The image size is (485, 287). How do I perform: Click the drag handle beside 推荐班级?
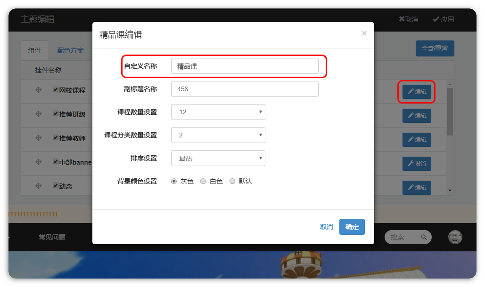(39, 114)
